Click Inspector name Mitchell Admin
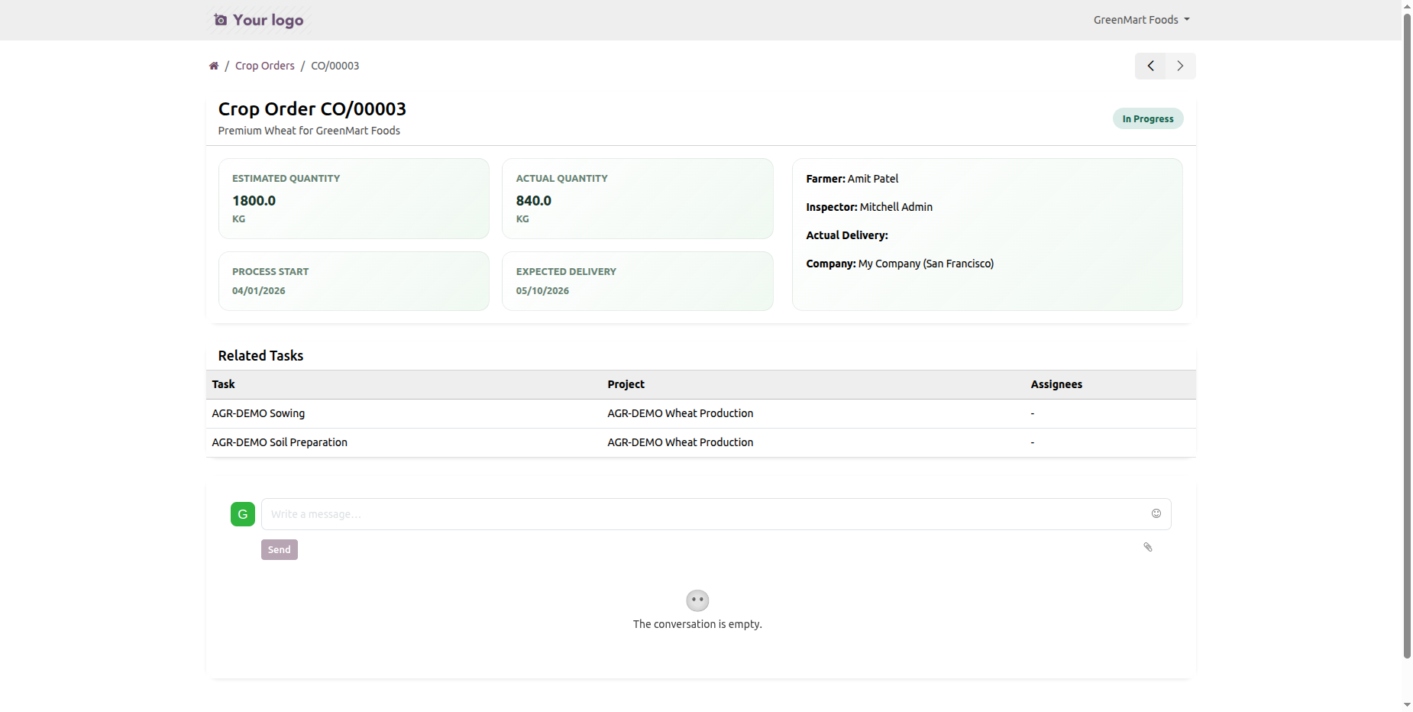The image size is (1413, 712). pyautogui.click(x=896, y=207)
